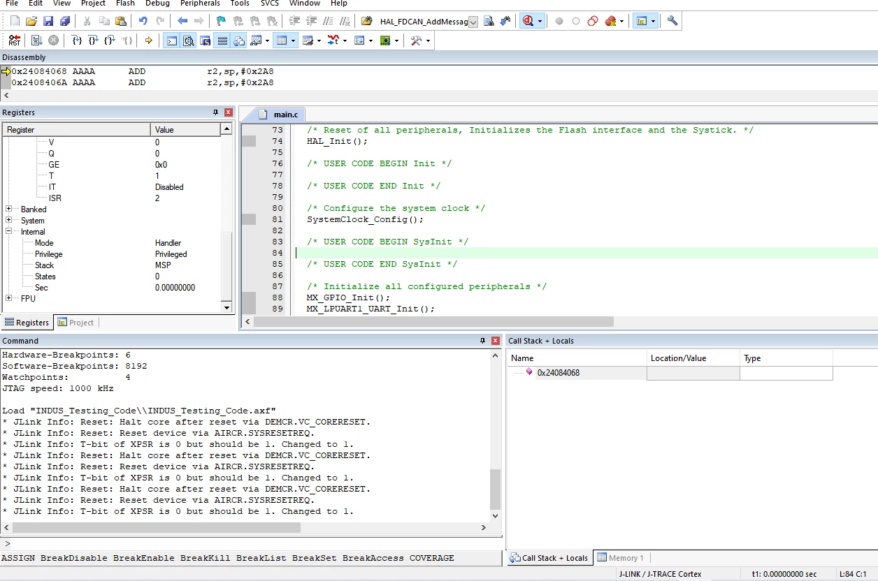878x581 pixels.
Task: Open the find combo box dropdown arrow
Action: point(473,22)
